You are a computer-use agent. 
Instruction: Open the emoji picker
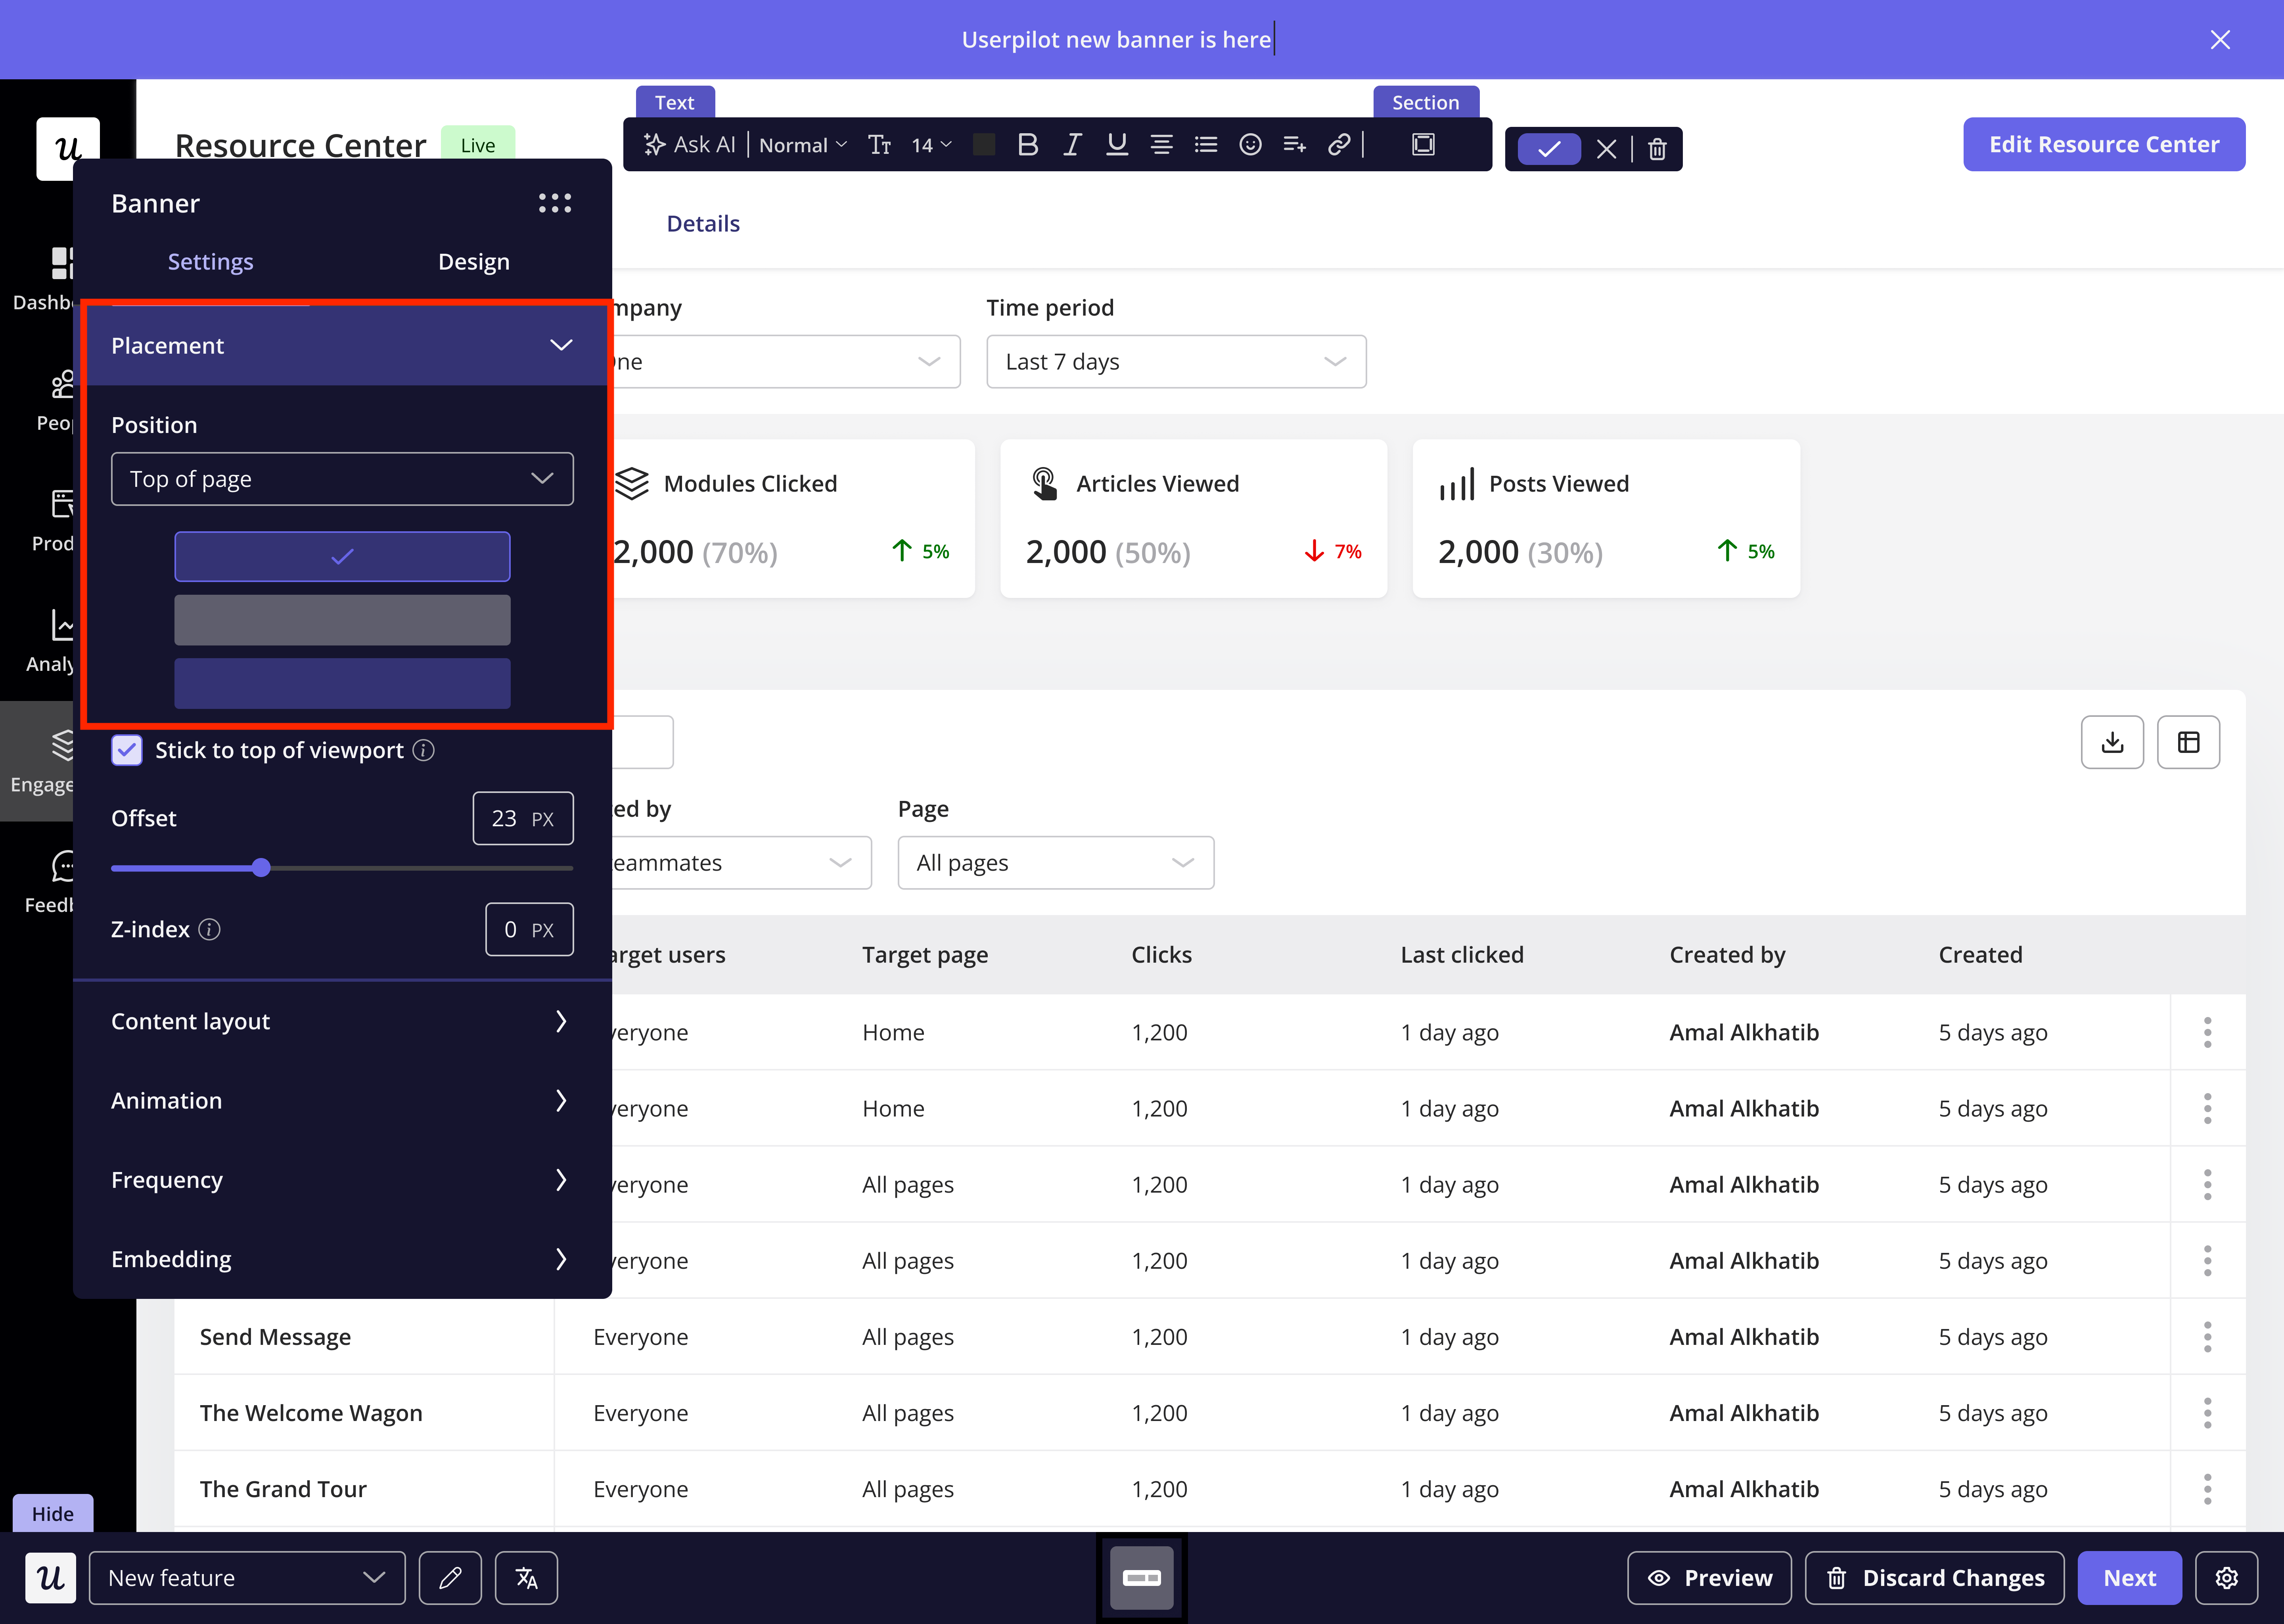click(x=1250, y=145)
